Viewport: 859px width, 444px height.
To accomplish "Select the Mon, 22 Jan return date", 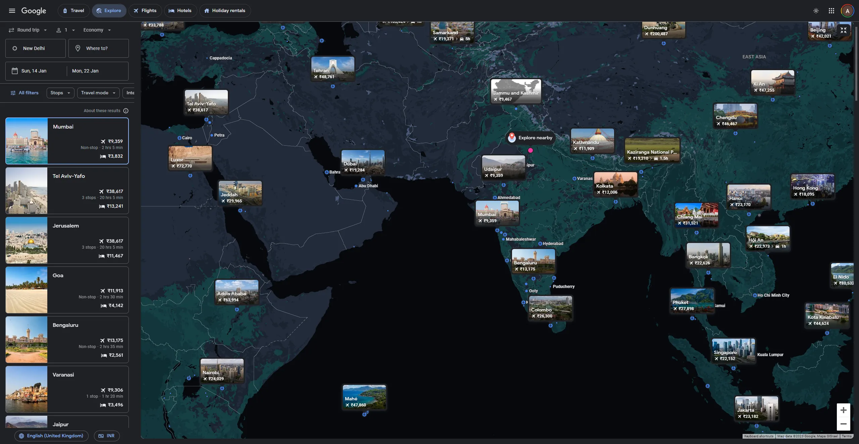I will pyautogui.click(x=98, y=71).
